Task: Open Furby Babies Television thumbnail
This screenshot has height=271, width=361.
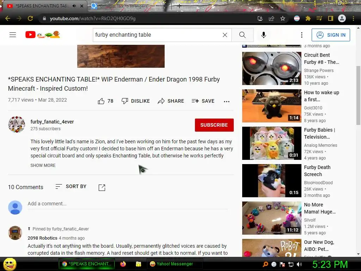Action: [272, 143]
